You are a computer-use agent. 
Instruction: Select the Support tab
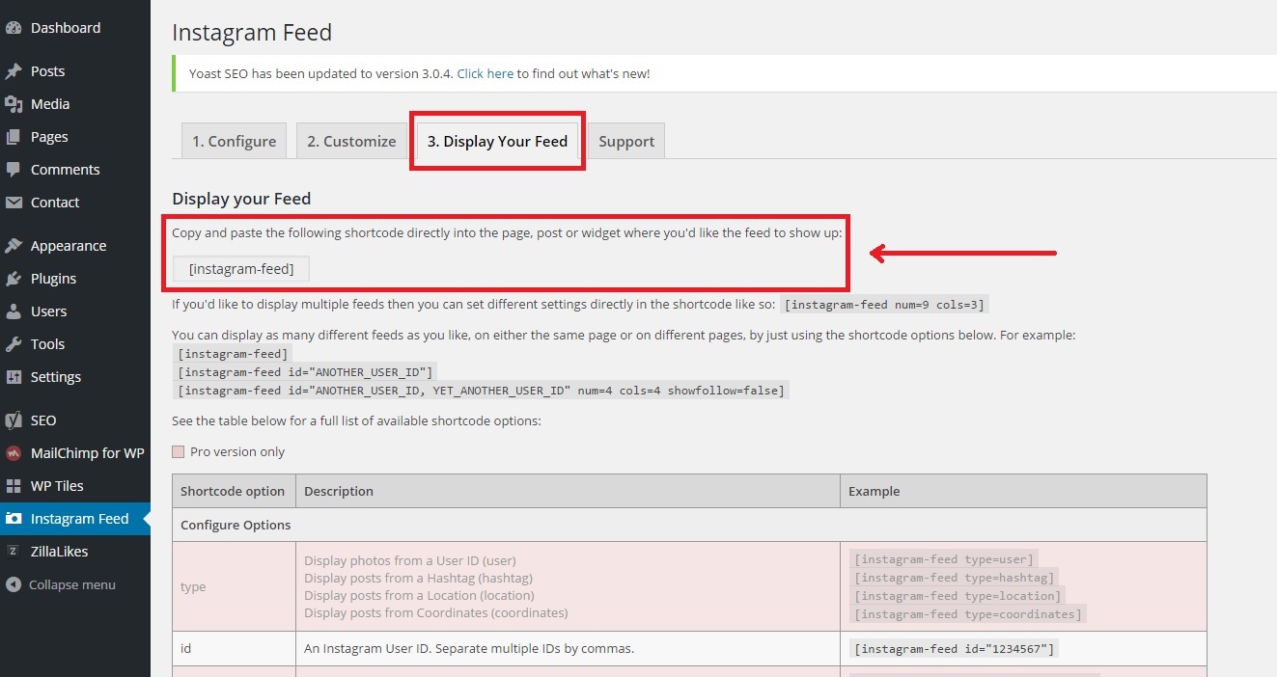tap(626, 142)
